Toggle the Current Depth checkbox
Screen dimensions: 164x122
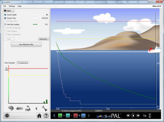pyautogui.click(x=5, y=15)
